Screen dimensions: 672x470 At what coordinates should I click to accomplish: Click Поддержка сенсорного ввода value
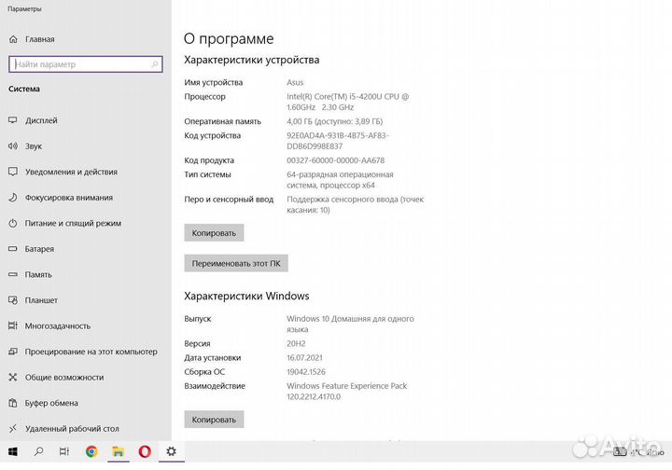pos(356,204)
